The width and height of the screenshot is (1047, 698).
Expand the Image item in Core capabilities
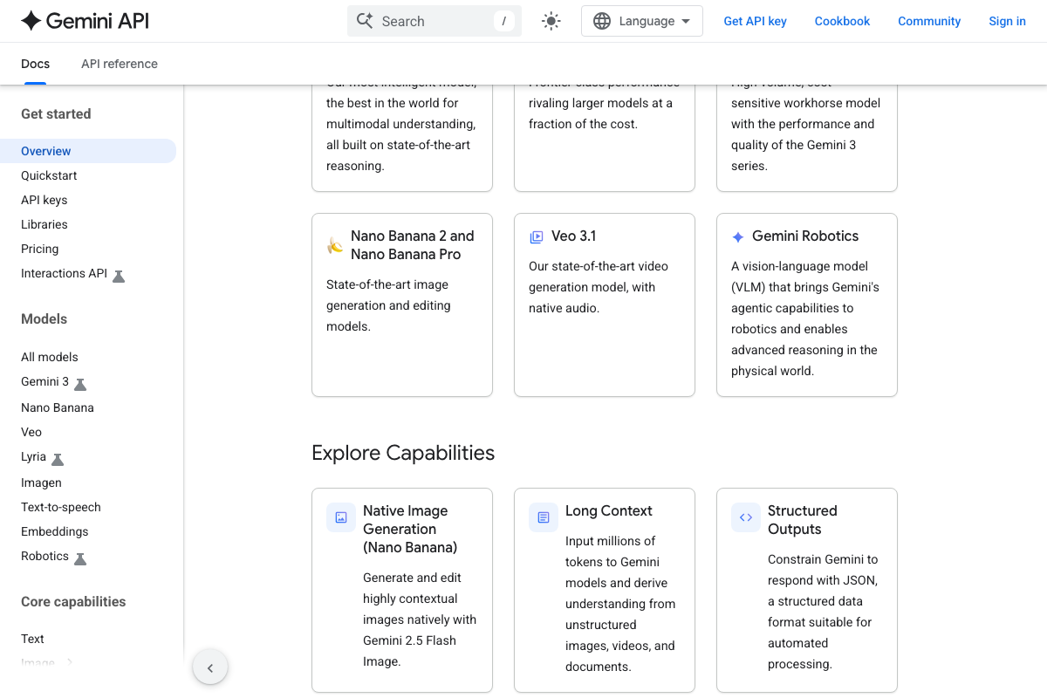click(70, 662)
